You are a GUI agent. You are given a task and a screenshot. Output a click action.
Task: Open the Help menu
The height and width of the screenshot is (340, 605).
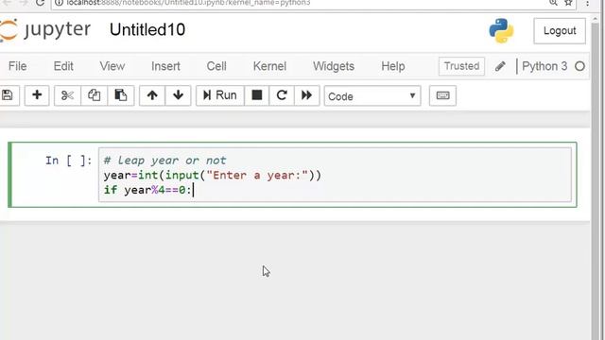393,66
